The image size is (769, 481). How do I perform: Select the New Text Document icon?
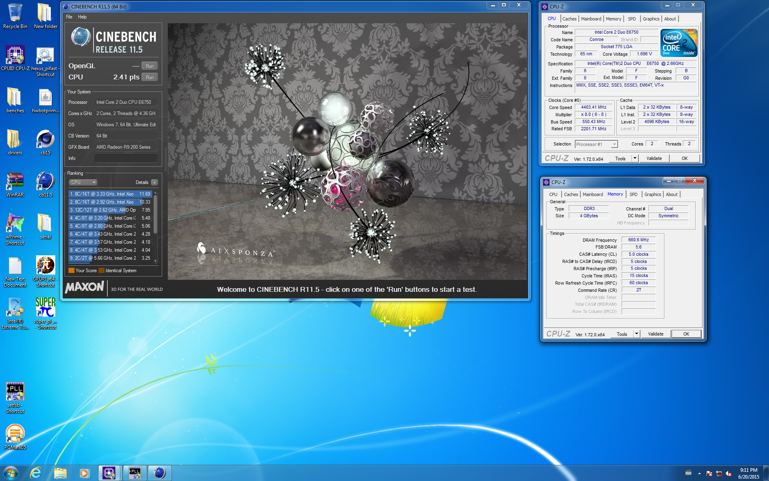point(15,272)
